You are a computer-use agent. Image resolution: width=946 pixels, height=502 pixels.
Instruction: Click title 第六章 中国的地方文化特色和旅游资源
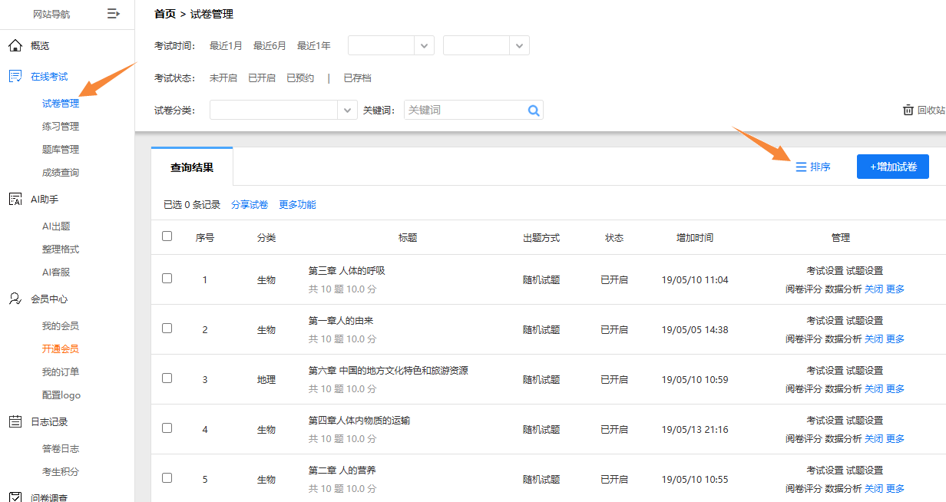click(389, 371)
